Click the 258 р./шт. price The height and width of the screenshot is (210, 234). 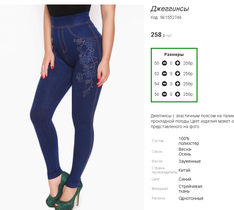click(161, 35)
